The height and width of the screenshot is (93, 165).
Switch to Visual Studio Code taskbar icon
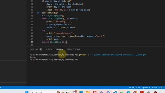tap(115, 92)
